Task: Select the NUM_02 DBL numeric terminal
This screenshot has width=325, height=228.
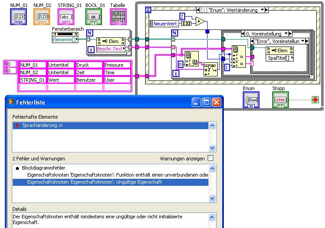Action: pyautogui.click(x=42, y=17)
